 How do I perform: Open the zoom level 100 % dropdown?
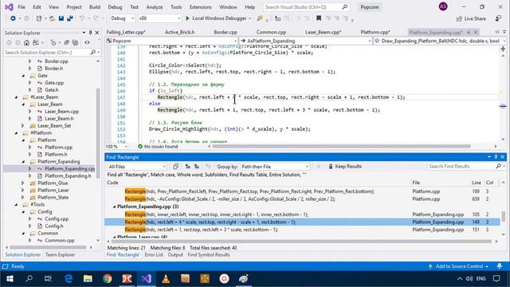(116, 147)
